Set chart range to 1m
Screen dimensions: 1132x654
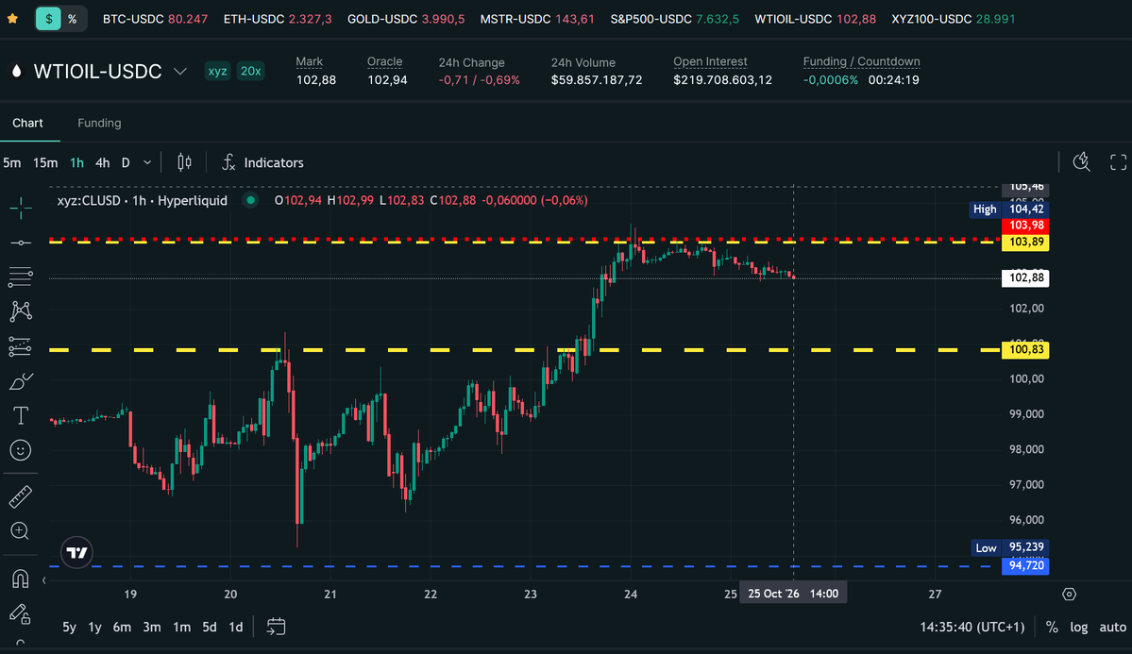point(181,627)
